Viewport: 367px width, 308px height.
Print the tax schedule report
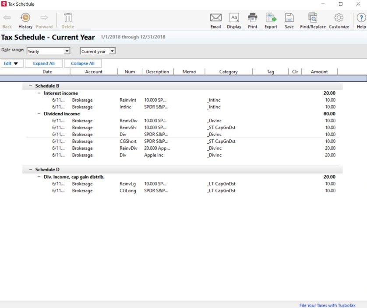253,18
